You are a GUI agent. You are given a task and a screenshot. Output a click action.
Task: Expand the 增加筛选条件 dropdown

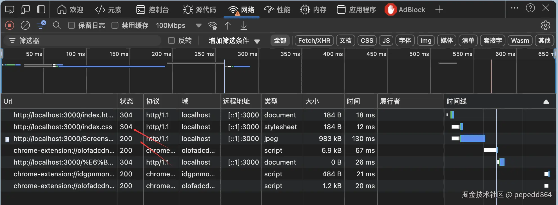pos(234,41)
